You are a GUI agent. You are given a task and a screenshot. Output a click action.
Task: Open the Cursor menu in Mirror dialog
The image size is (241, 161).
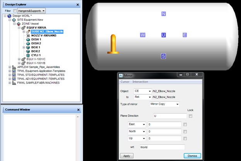[125, 82]
